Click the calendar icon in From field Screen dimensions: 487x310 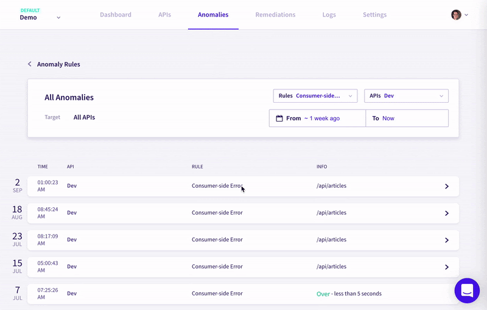click(279, 119)
